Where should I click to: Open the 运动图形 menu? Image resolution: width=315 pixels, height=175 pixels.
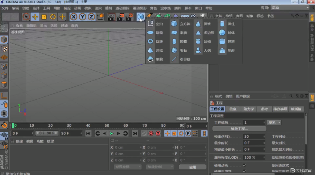(x=140, y=8)
